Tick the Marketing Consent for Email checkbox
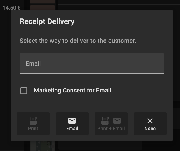180x151 pixels. 24,91
